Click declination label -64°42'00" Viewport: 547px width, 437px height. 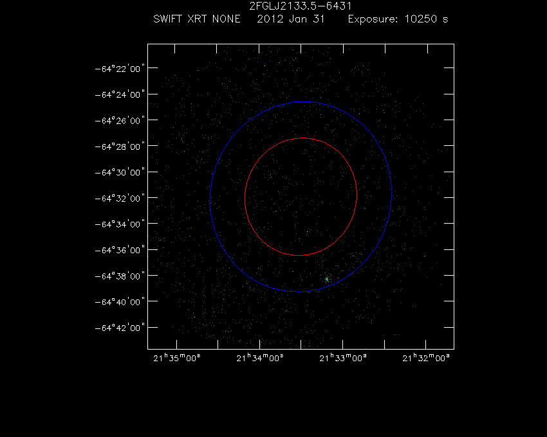[120, 328]
